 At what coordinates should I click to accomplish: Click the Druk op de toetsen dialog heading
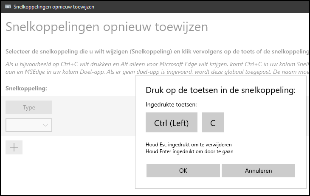(221, 90)
